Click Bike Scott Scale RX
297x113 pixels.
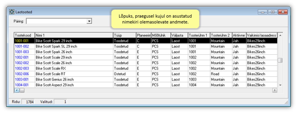click(x=51, y=68)
